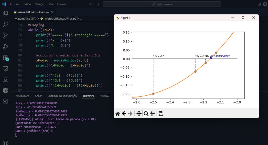This screenshot has height=145, width=268.
Task: Click the python-cesar search box
Action: (162, 4)
